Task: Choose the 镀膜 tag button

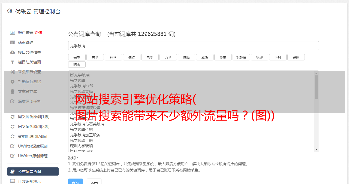Action: tap(186, 57)
